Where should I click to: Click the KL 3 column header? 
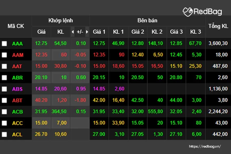click(x=196, y=32)
